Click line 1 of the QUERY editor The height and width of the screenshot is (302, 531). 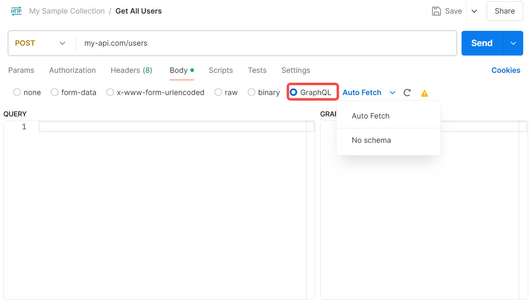pos(177,127)
